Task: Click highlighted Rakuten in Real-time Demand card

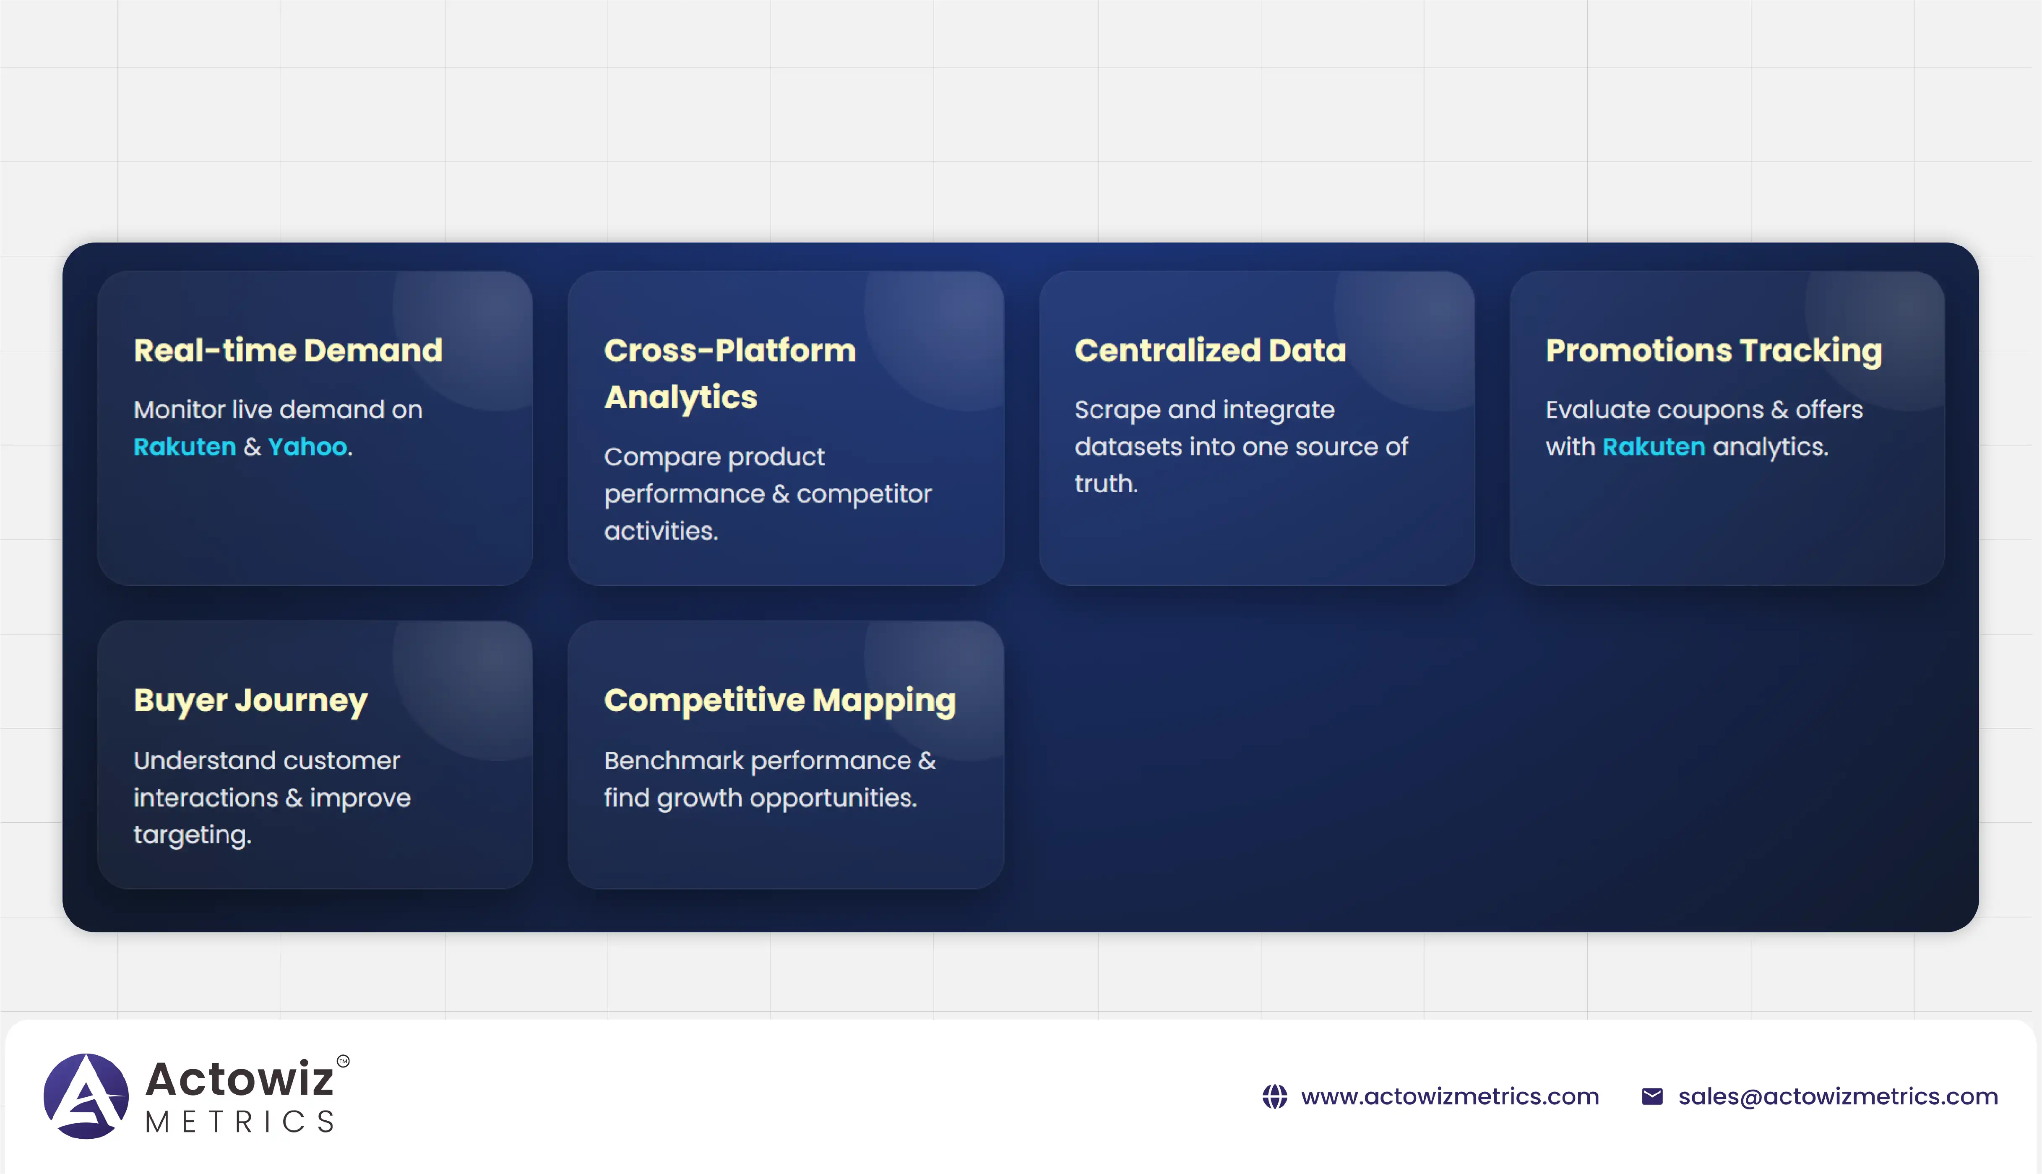Action: click(185, 447)
